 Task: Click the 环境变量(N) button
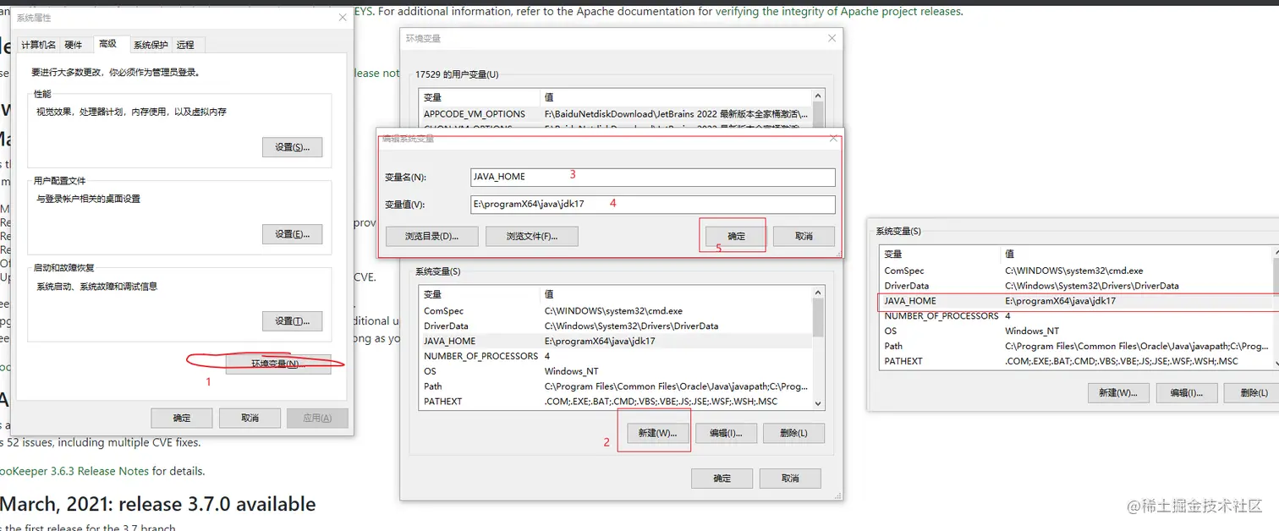tap(277, 365)
